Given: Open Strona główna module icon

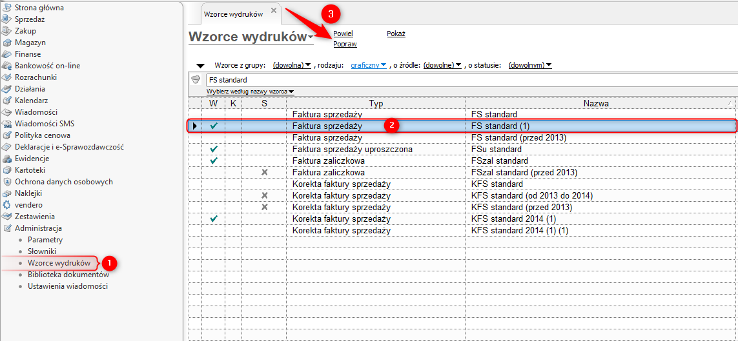Looking at the screenshot, I should click(x=6, y=8).
